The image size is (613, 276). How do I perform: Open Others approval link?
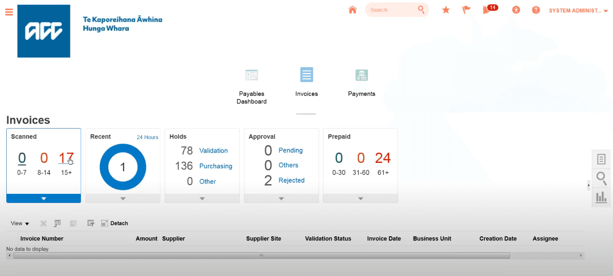click(x=289, y=165)
